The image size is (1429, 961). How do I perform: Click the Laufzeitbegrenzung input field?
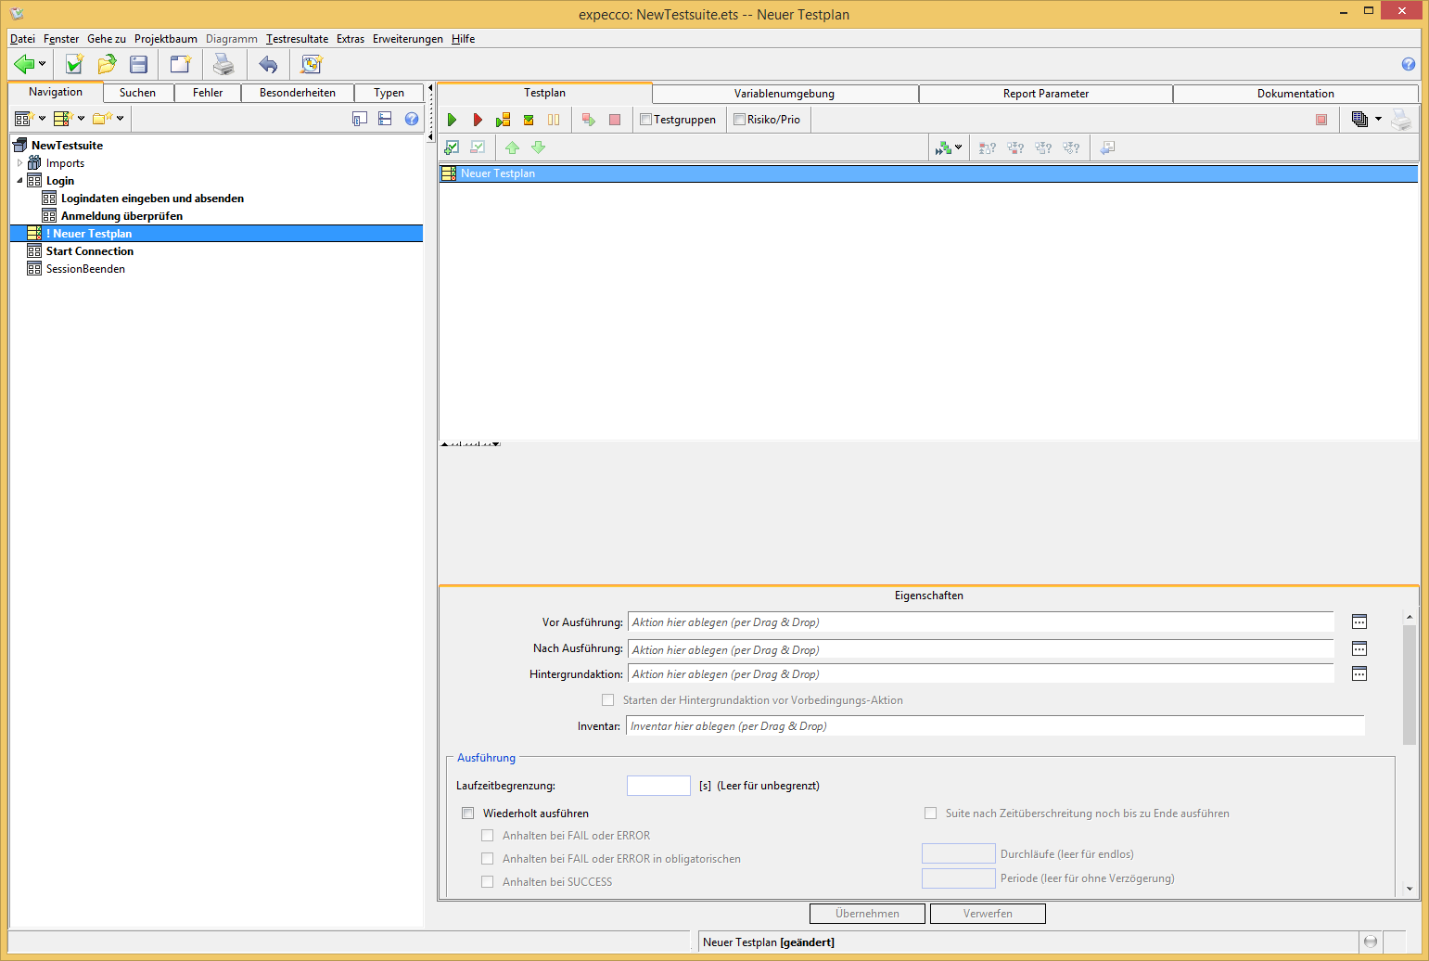tap(658, 786)
